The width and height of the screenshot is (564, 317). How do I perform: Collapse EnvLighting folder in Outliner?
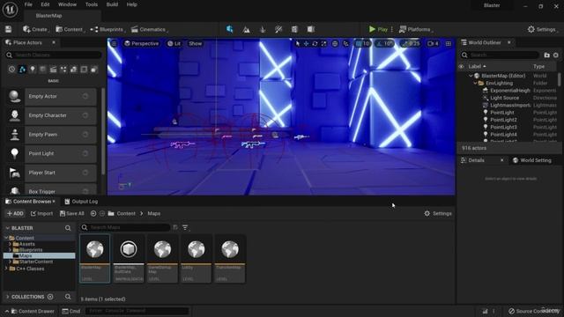pos(475,83)
